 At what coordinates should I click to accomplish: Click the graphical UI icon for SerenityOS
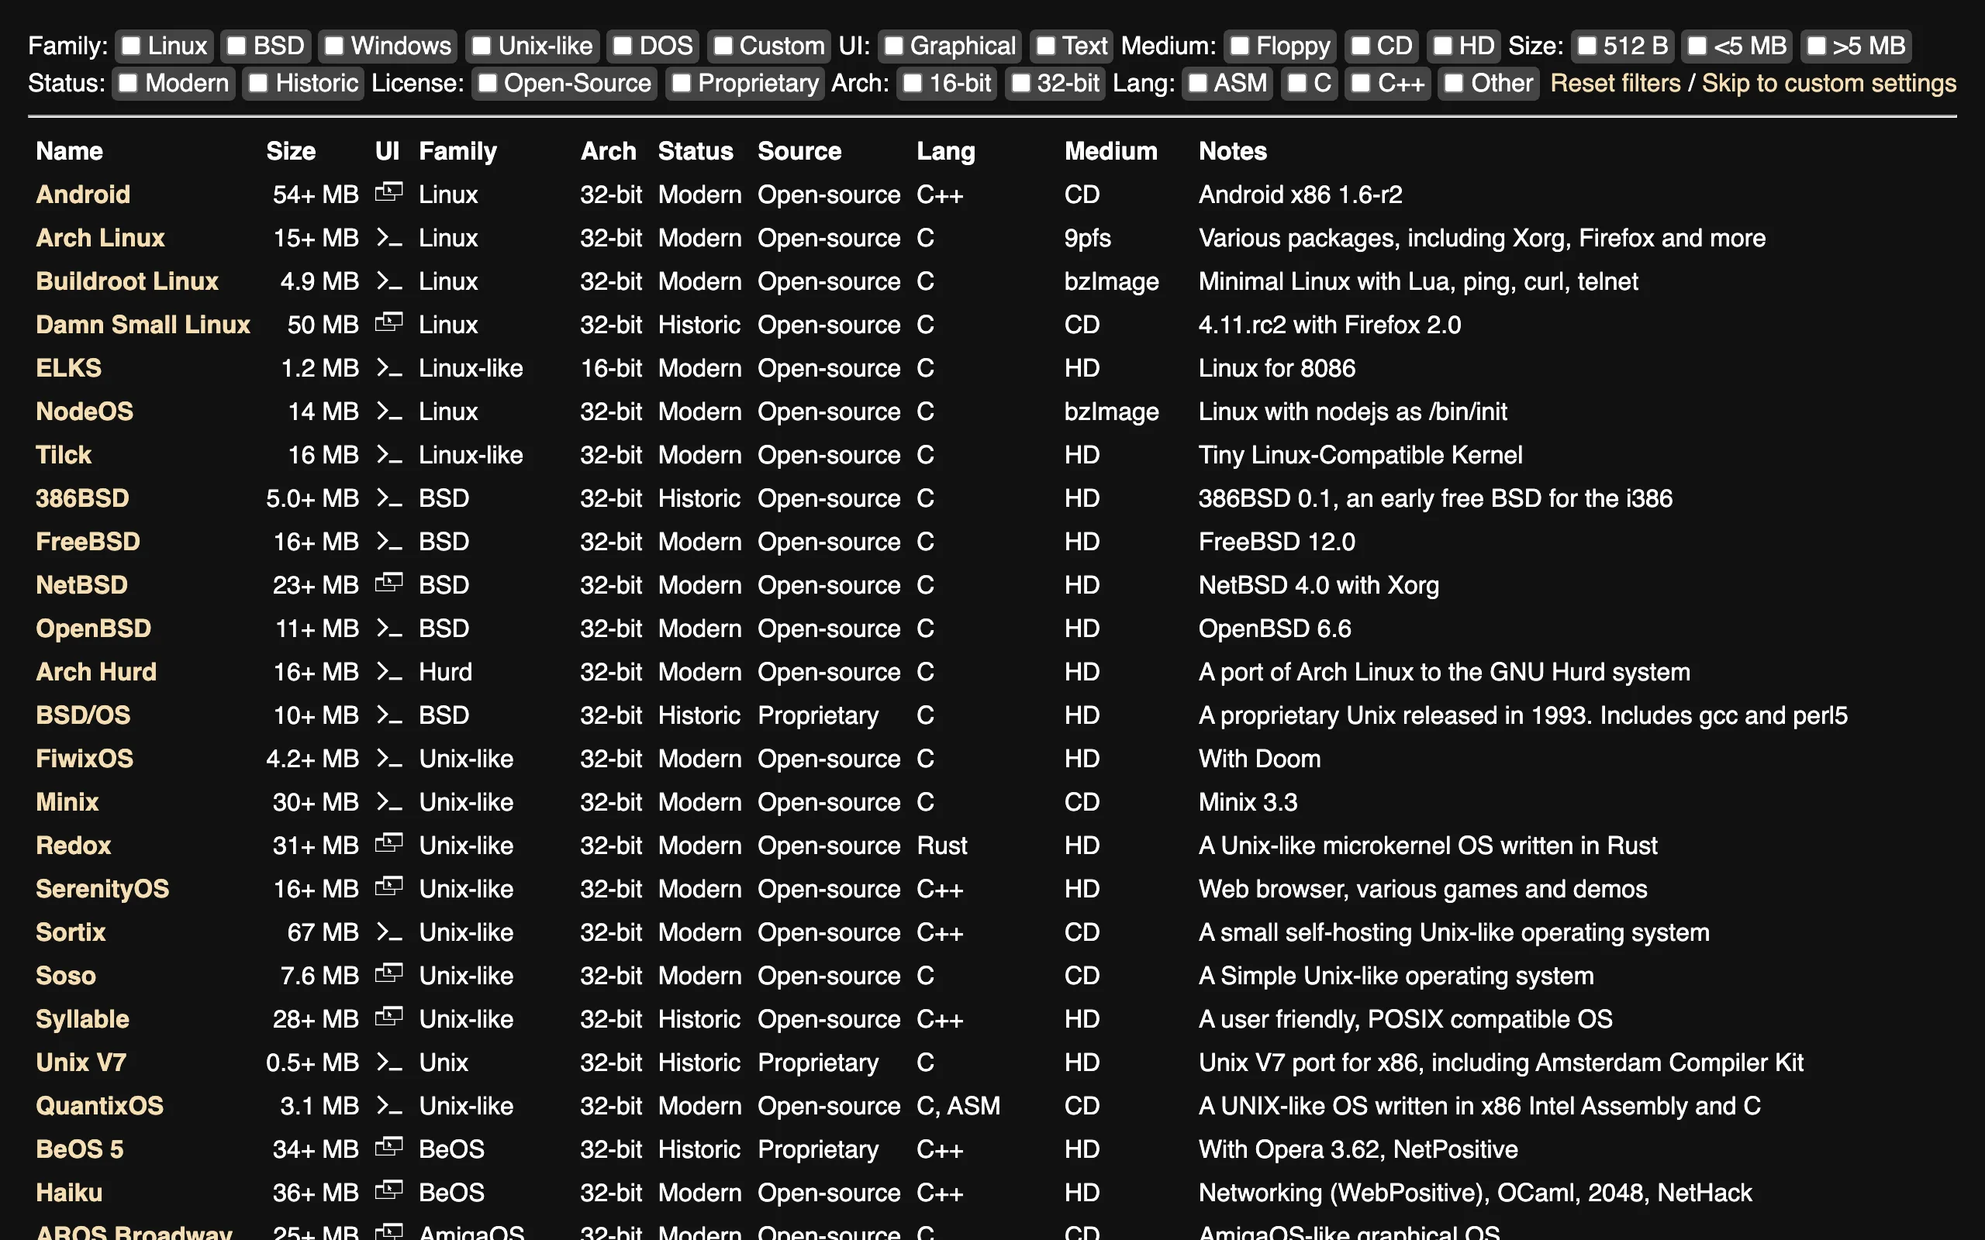point(388,887)
